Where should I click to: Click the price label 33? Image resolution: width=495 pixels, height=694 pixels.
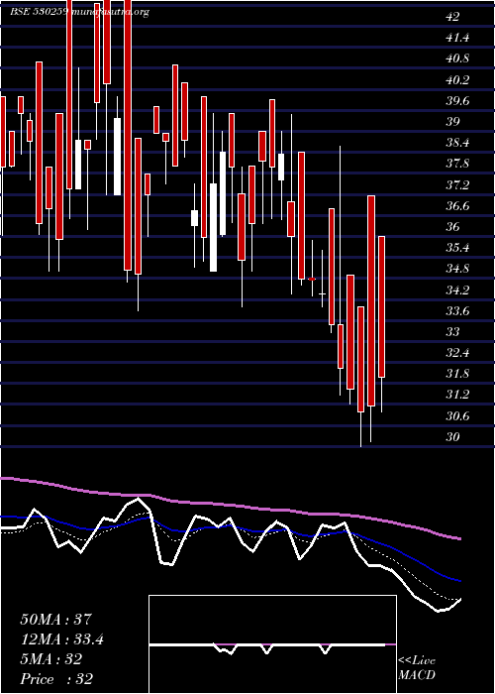[452, 332]
